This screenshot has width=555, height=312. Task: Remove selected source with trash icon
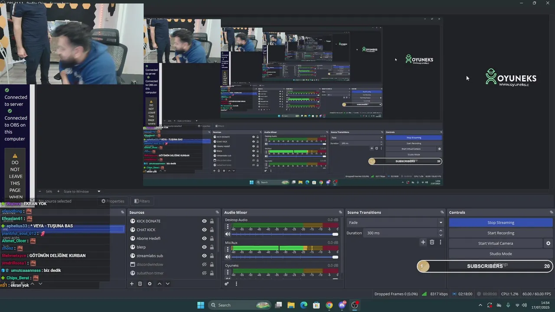coord(140,284)
